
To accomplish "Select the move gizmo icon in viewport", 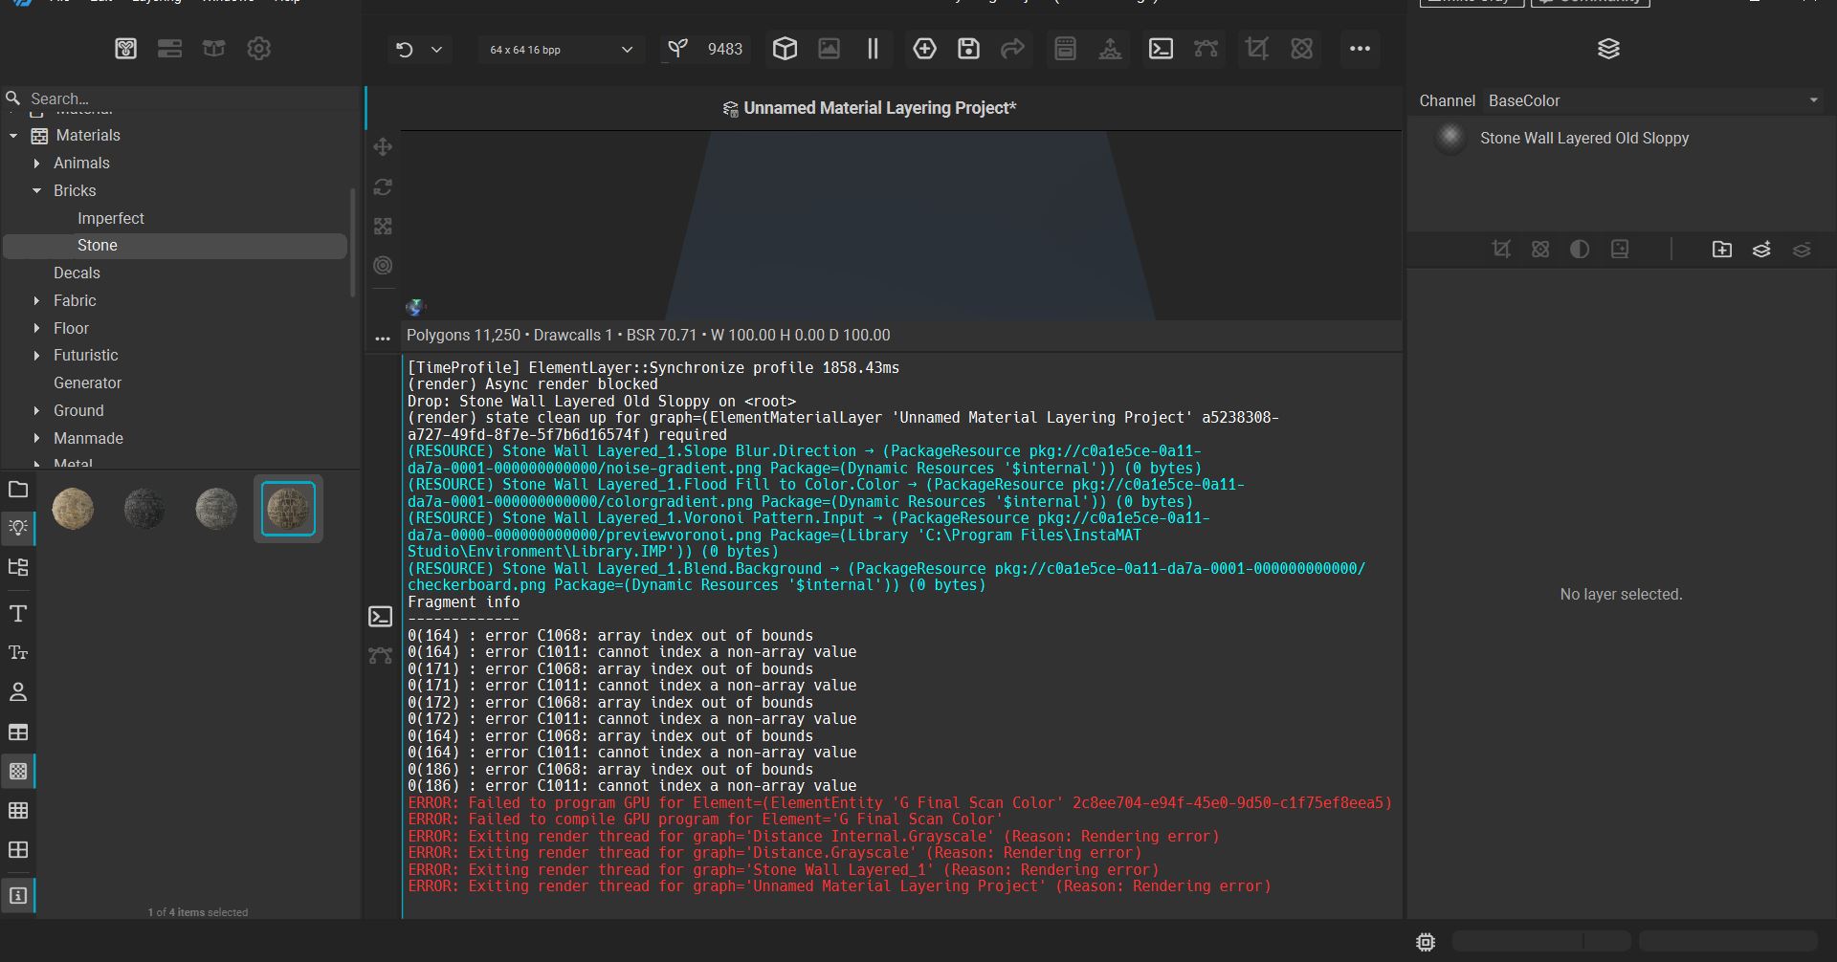I will 383,147.
